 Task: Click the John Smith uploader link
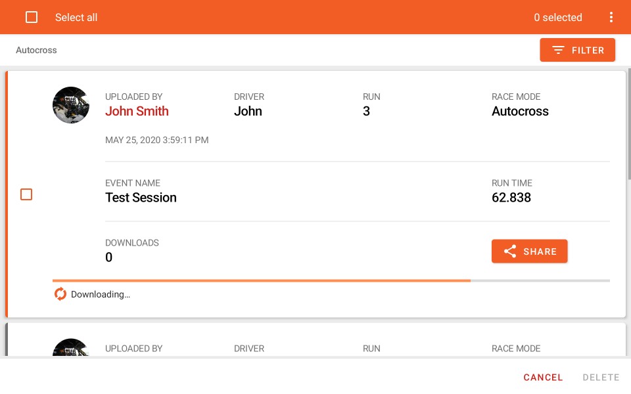pyautogui.click(x=137, y=111)
